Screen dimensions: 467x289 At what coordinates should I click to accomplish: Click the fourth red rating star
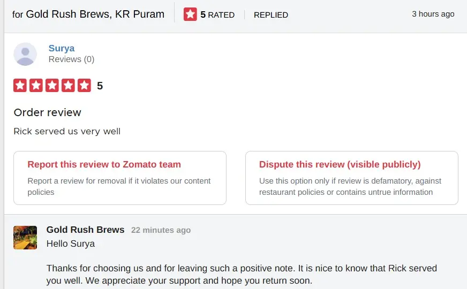[68, 86]
